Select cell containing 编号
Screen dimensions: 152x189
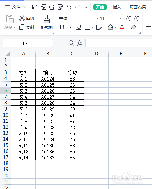point(48,72)
